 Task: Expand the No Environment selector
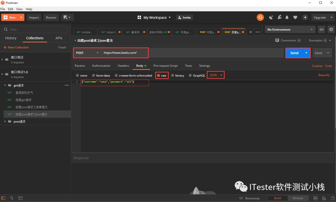pyautogui.click(x=290, y=30)
